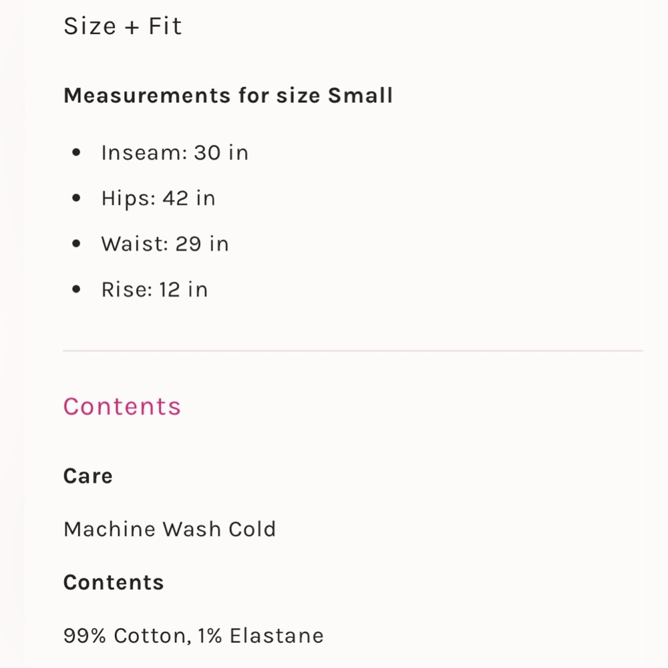Click the bold Care subheading
The height and width of the screenshot is (668, 668).
(x=88, y=476)
